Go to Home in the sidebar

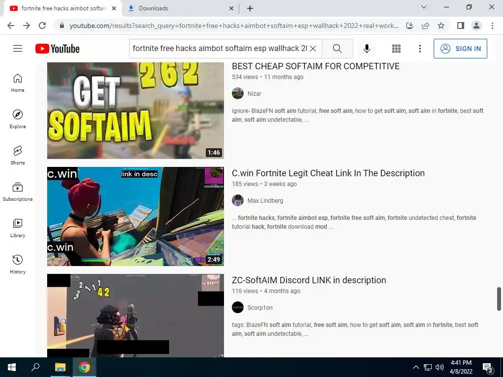click(18, 83)
